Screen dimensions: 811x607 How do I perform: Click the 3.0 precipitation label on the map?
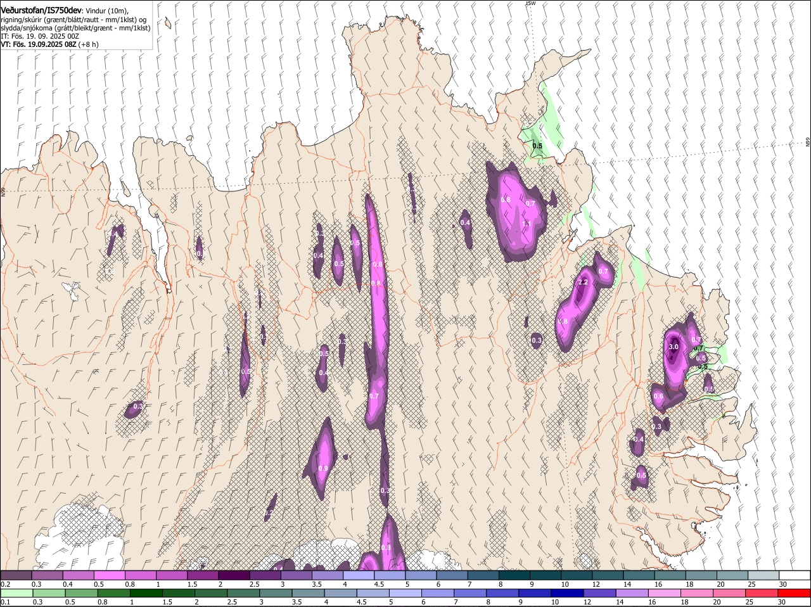(x=674, y=347)
